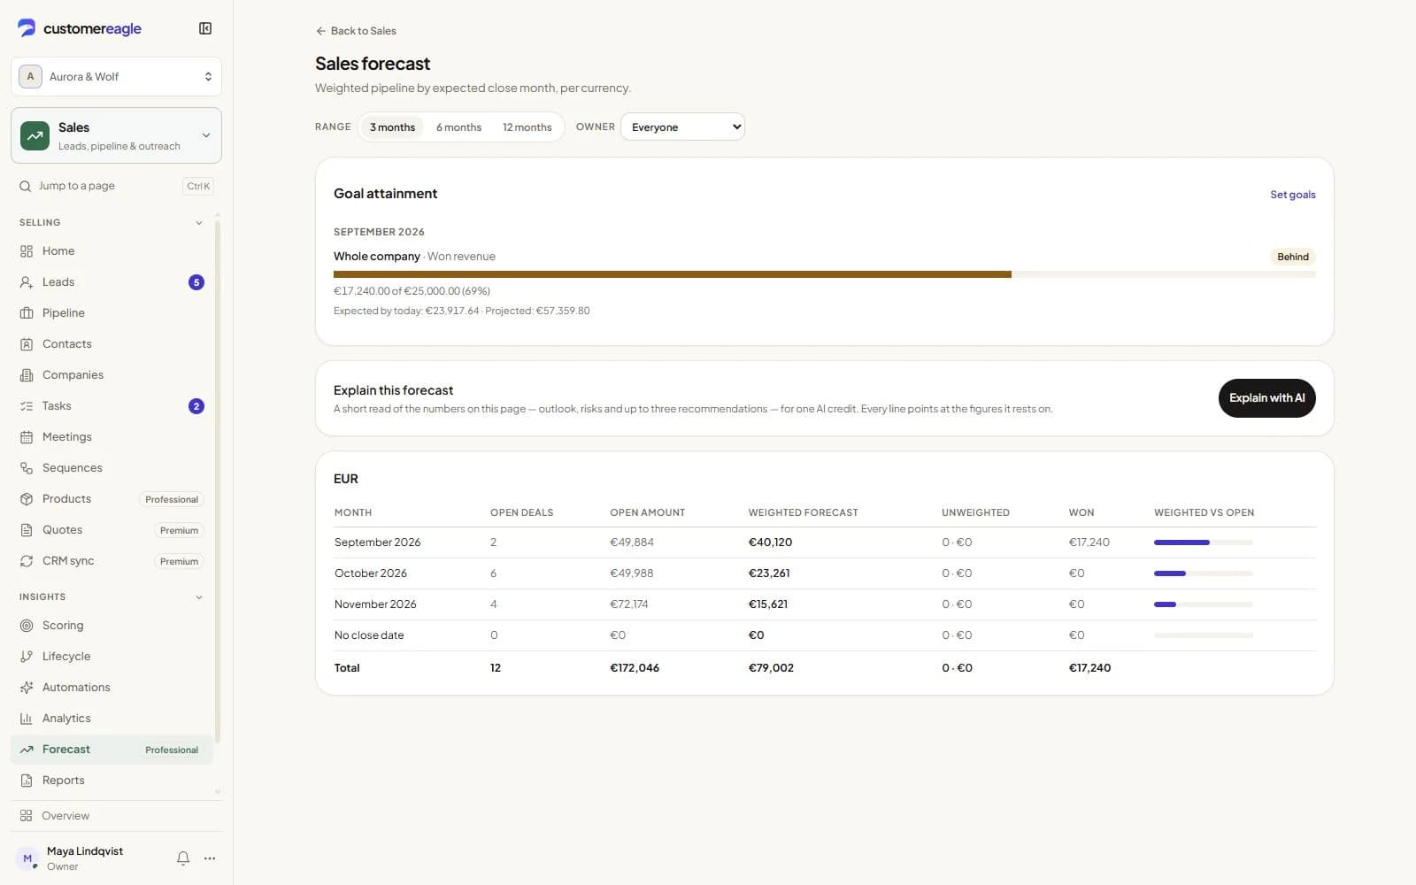1416x885 pixels.
Task: Collapse the Selling section chevron
Action: (199, 223)
